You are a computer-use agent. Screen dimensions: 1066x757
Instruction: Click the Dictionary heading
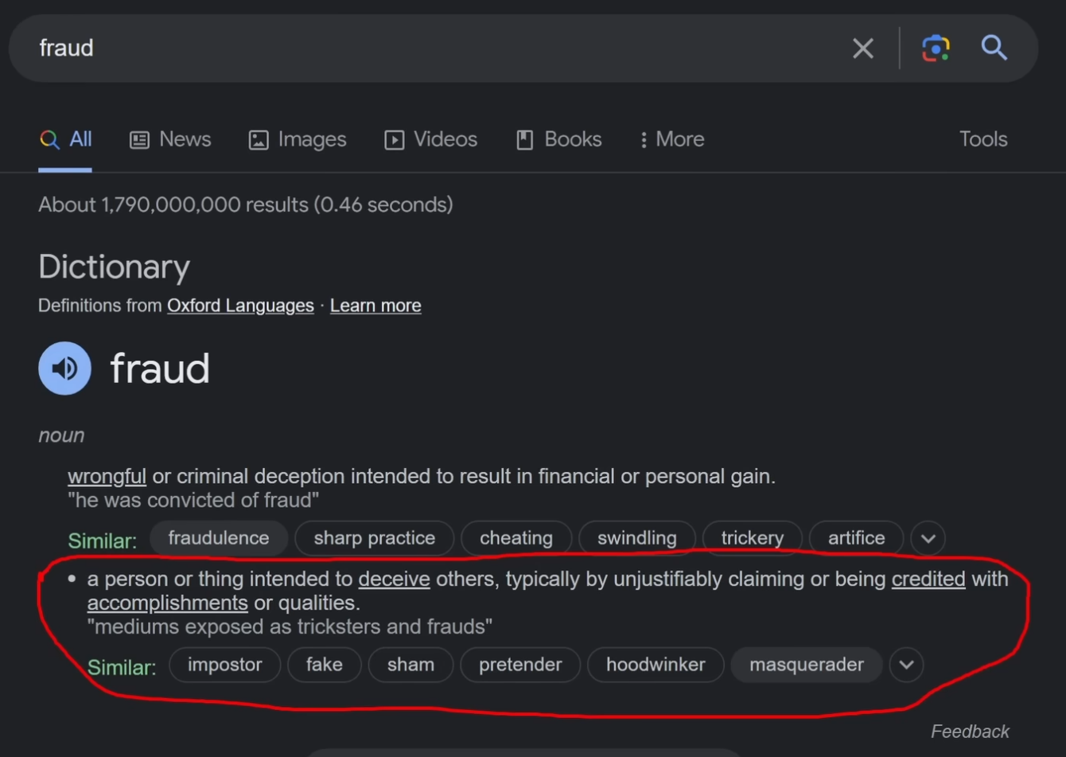tap(115, 267)
